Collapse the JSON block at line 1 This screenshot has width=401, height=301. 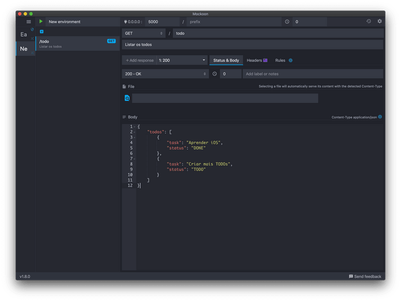point(134,127)
